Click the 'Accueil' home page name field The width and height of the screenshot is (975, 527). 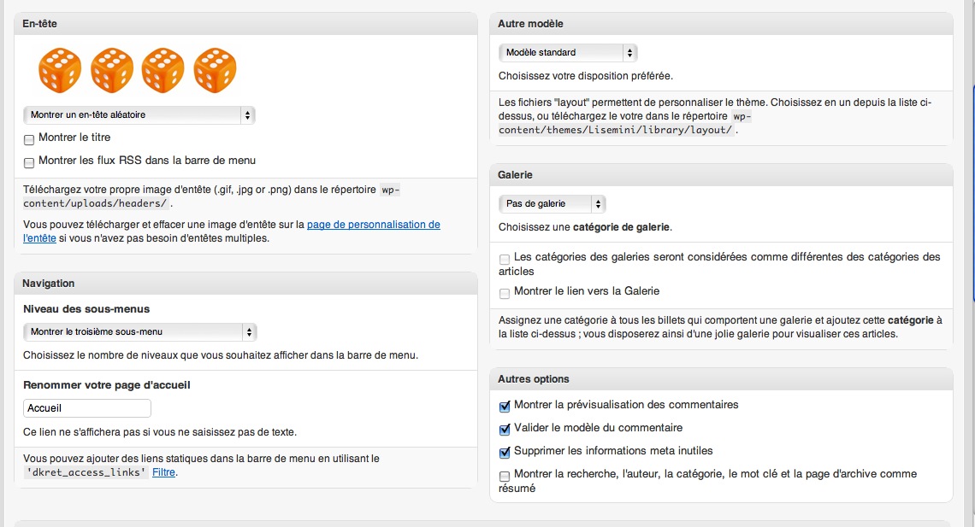tap(87, 408)
